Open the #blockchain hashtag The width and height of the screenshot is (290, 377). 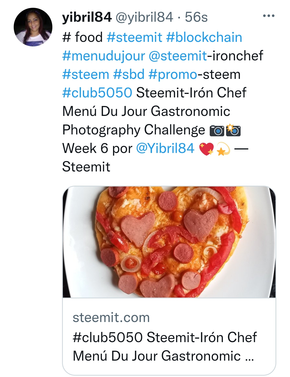[204, 37]
